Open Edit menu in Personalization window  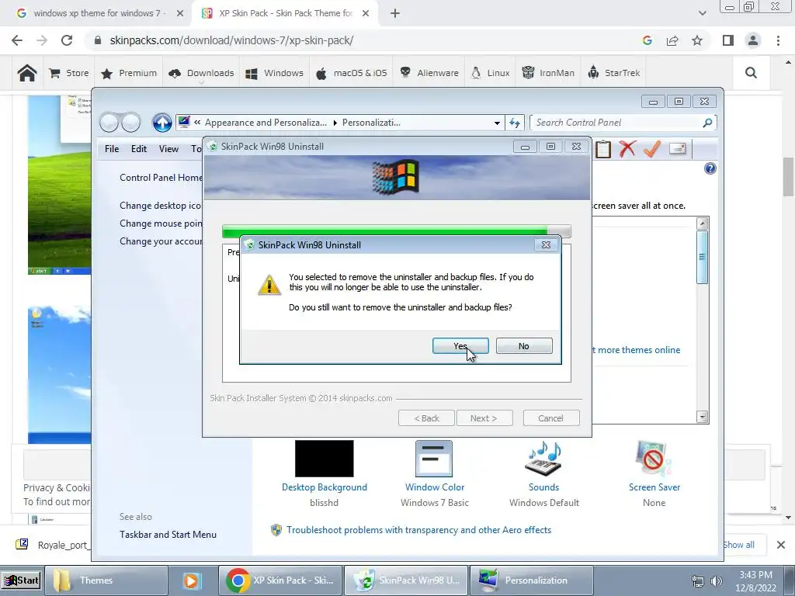(138, 149)
